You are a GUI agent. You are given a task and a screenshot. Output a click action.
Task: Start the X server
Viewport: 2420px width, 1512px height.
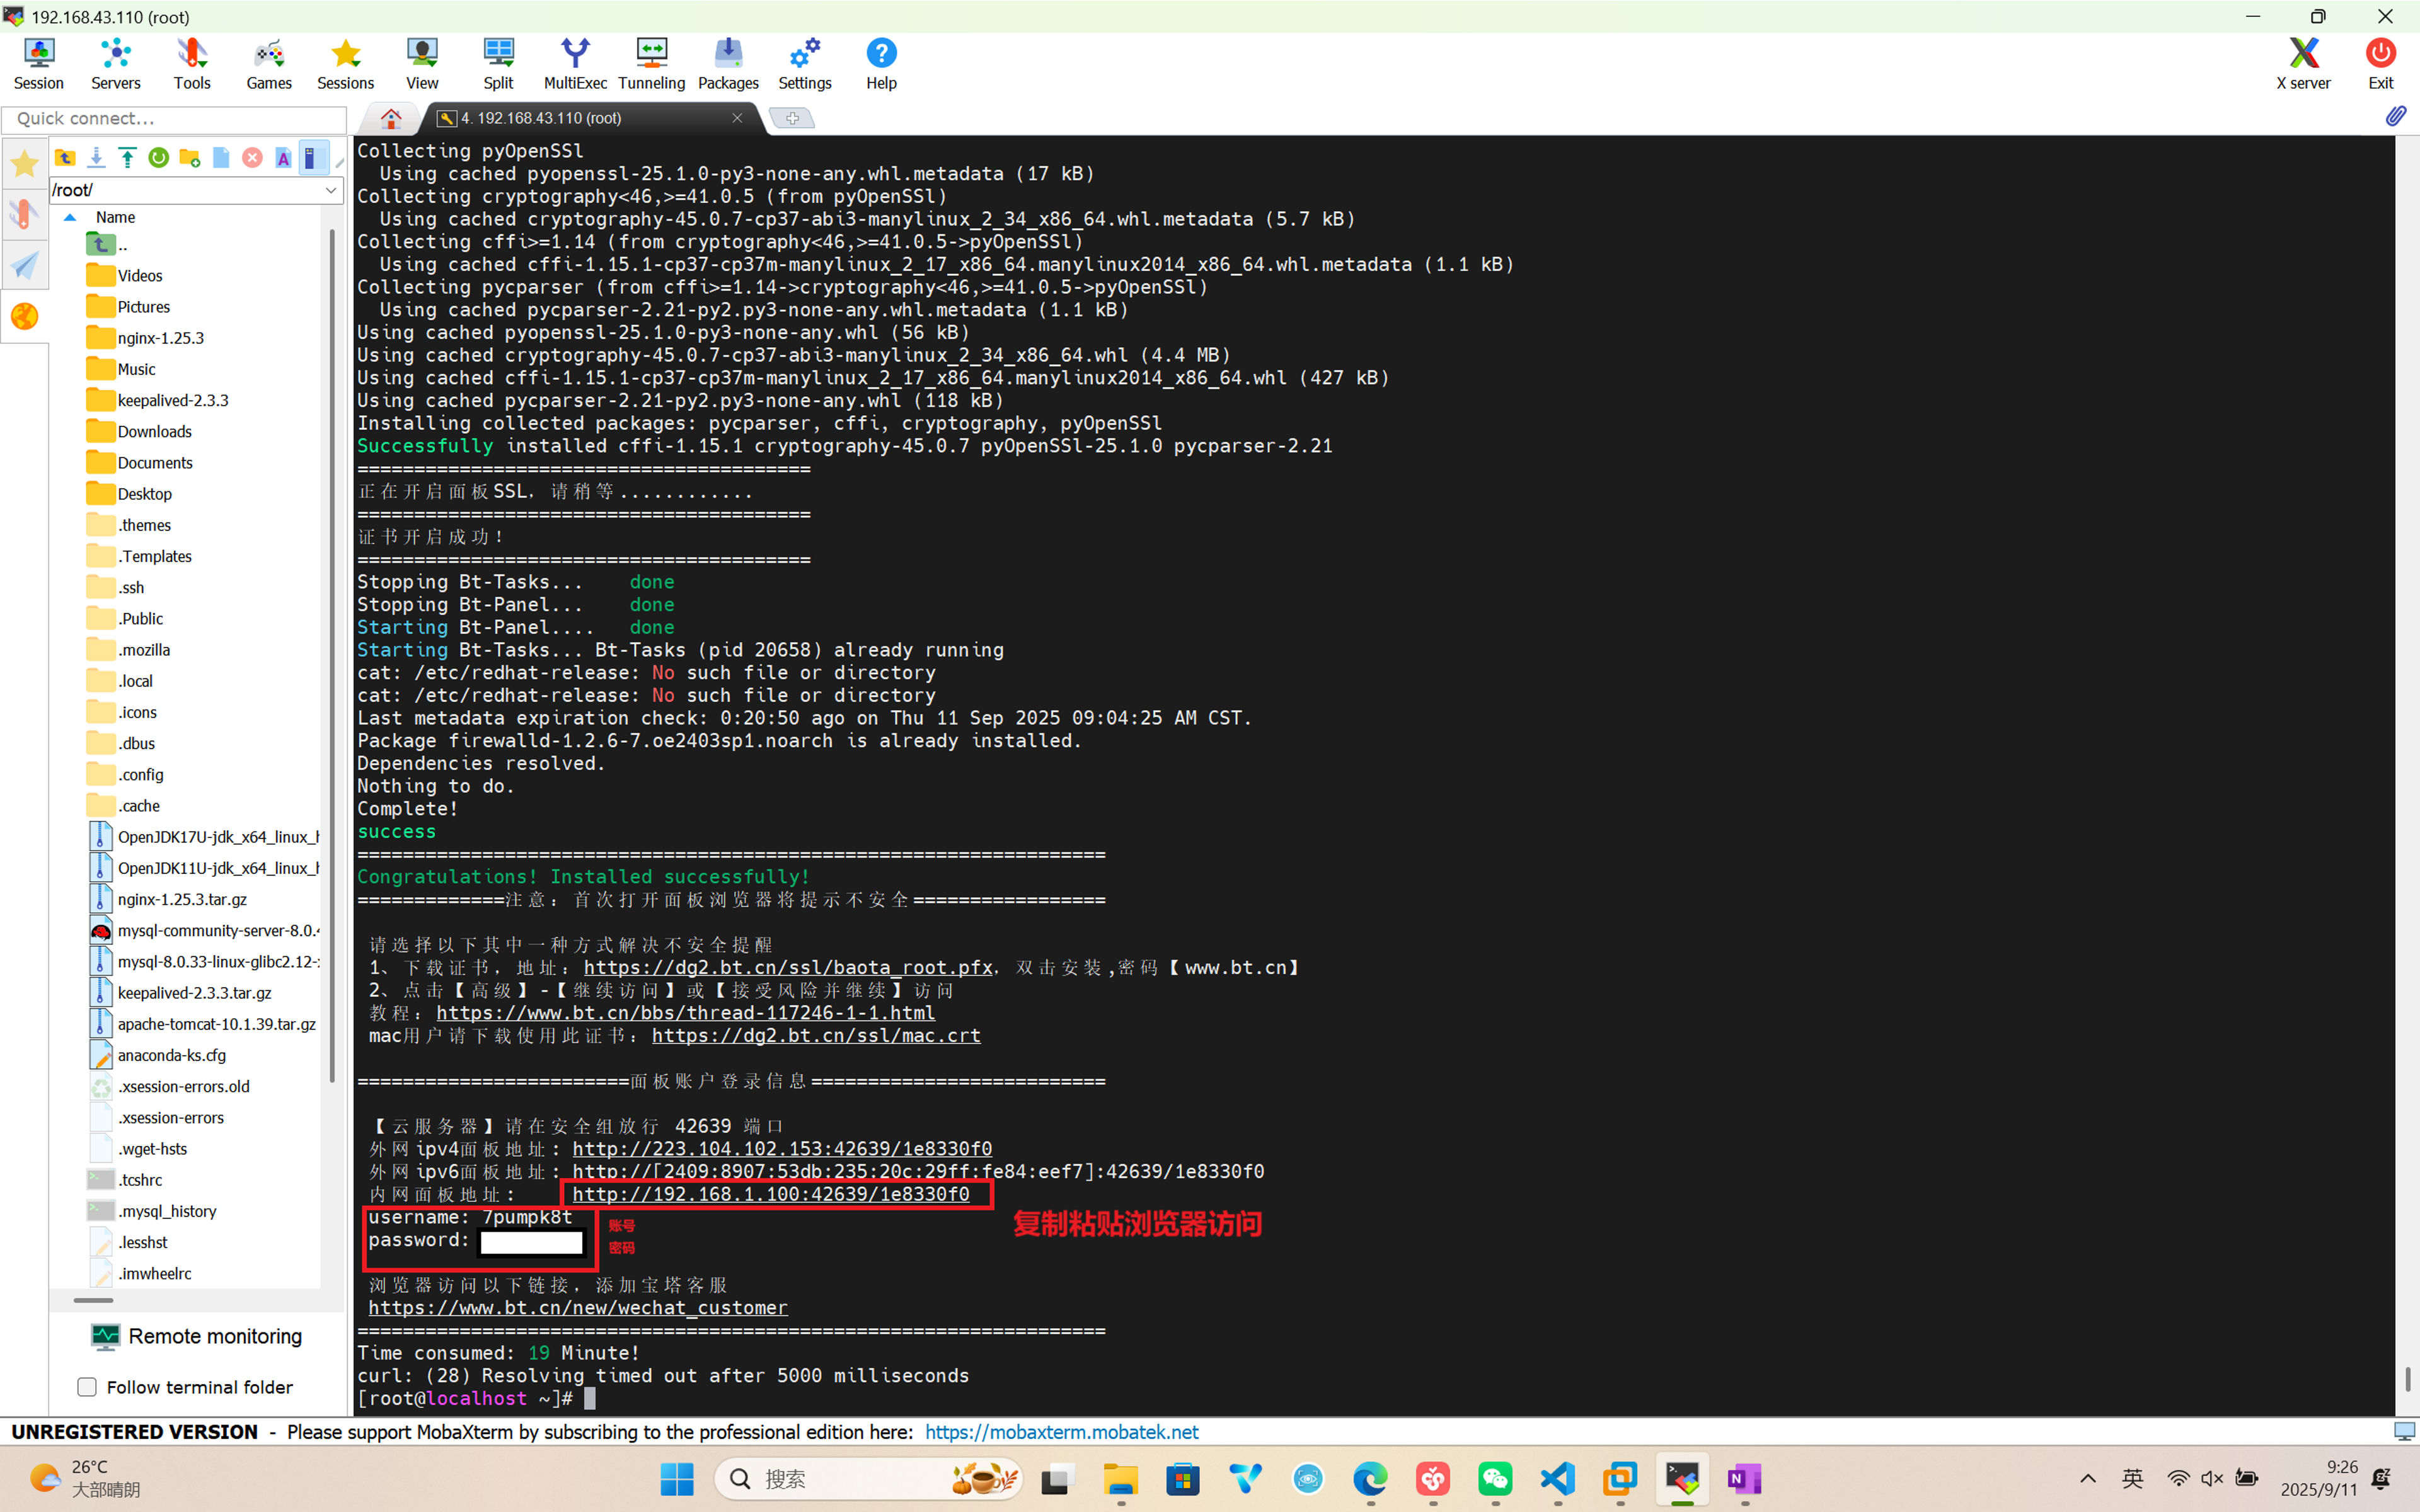click(x=2303, y=63)
